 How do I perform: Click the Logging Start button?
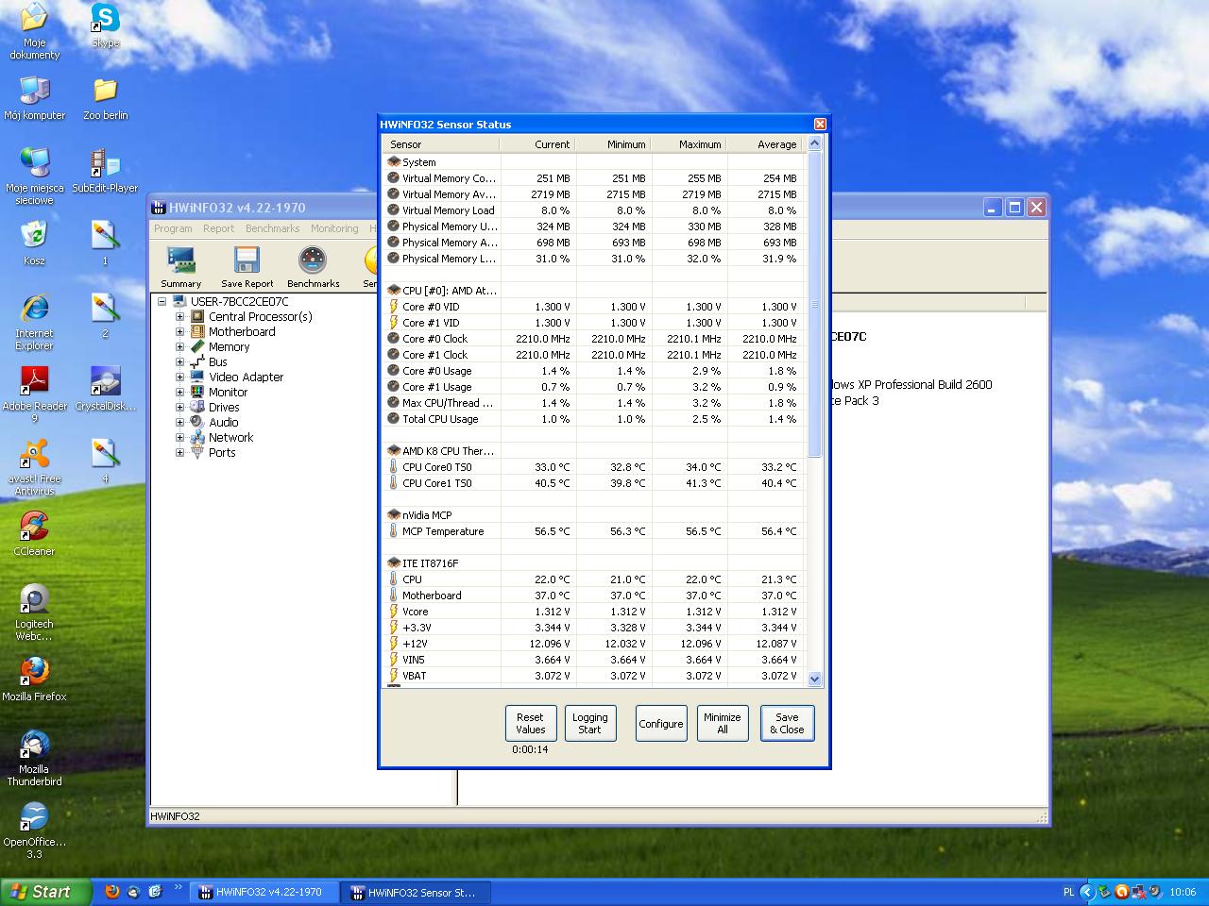(589, 723)
